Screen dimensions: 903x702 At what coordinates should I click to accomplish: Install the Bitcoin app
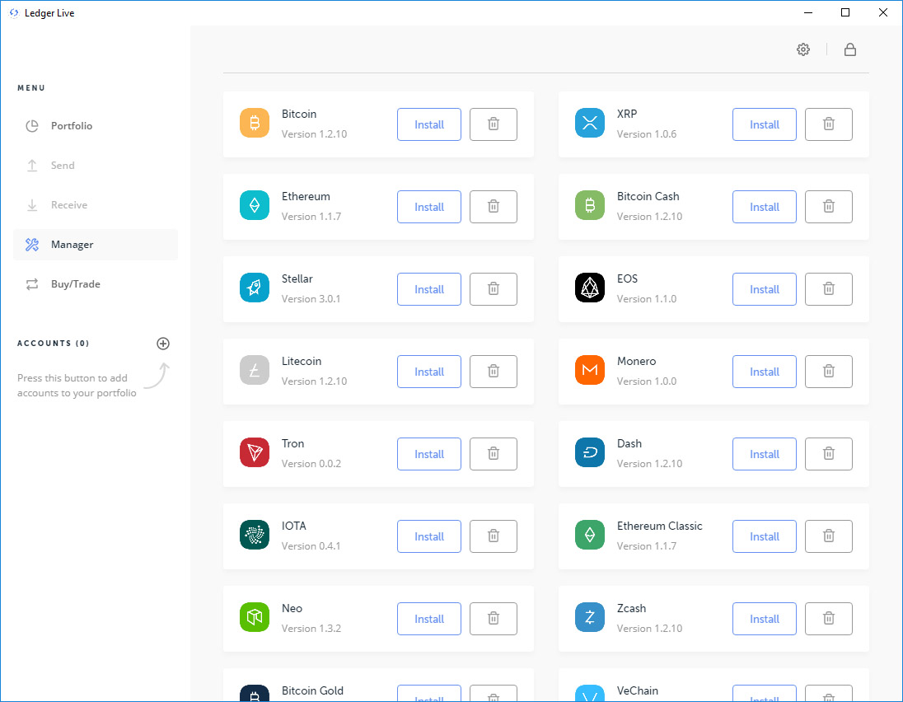tap(429, 124)
